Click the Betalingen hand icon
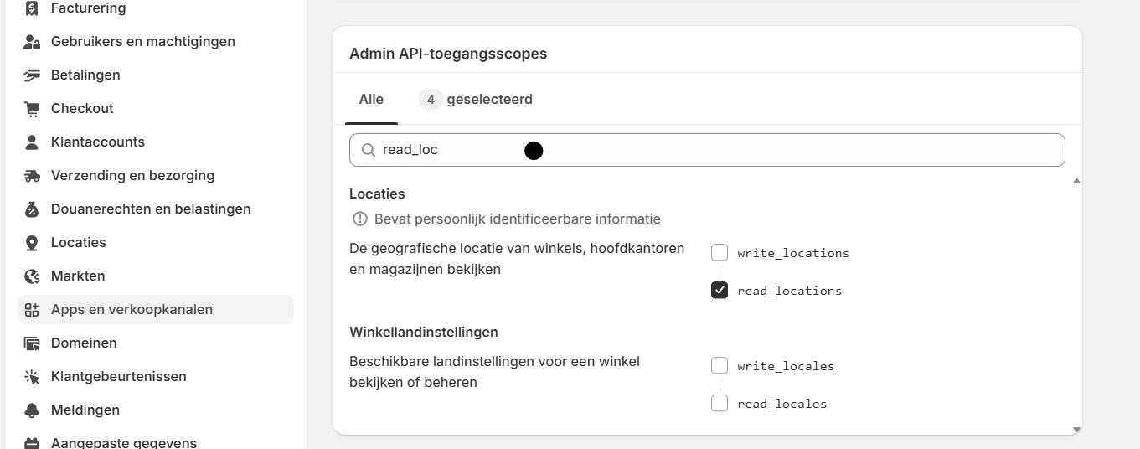 [32, 75]
